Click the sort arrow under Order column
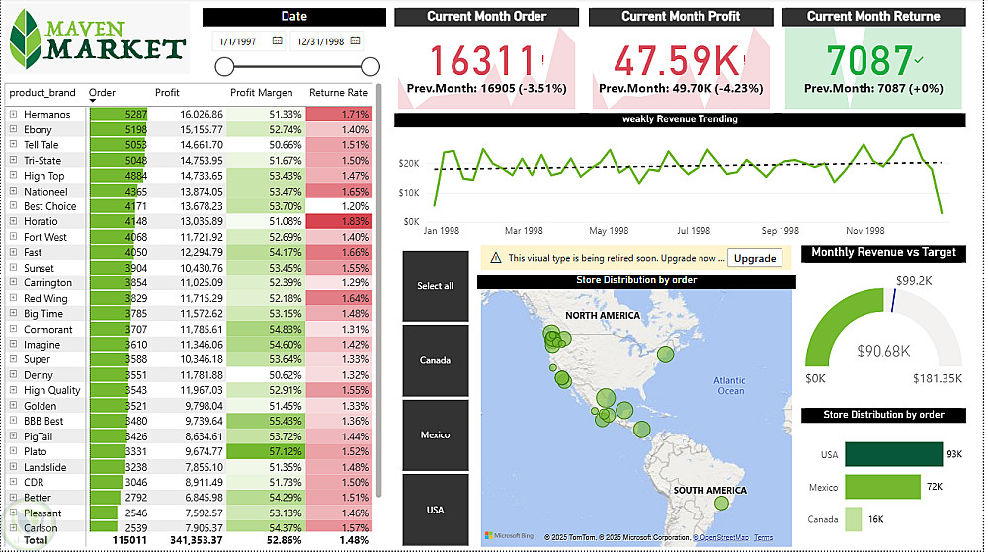The image size is (988, 552). click(93, 101)
